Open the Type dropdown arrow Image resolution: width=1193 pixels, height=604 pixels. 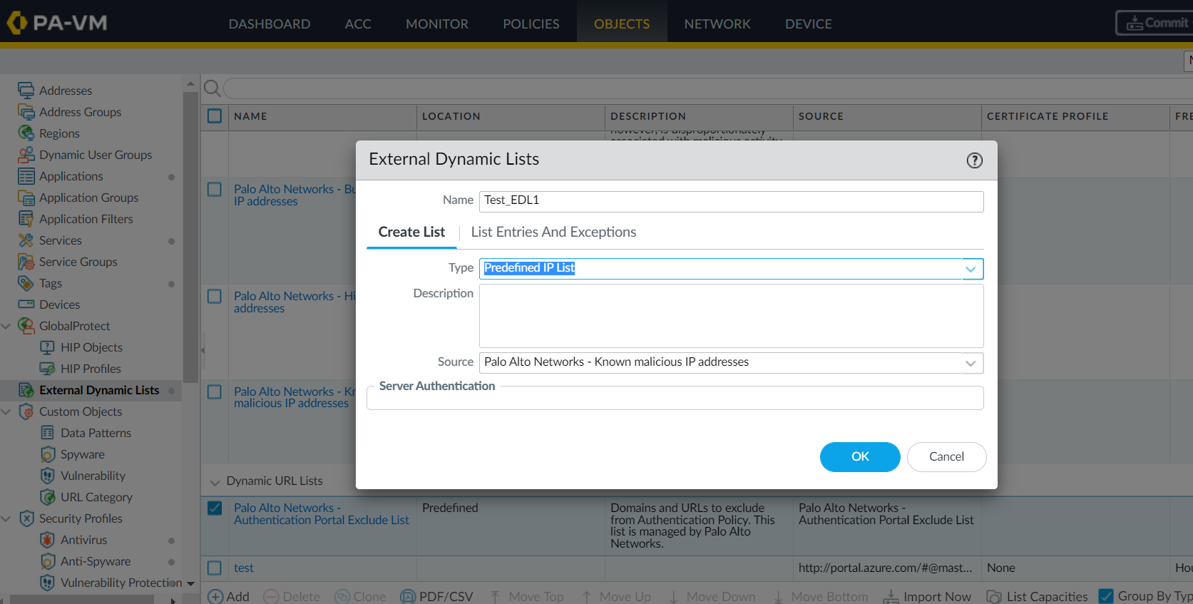pyautogui.click(x=971, y=269)
